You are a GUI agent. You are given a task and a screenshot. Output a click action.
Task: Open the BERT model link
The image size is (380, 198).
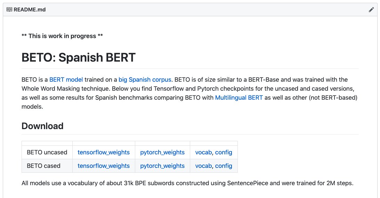click(x=66, y=80)
